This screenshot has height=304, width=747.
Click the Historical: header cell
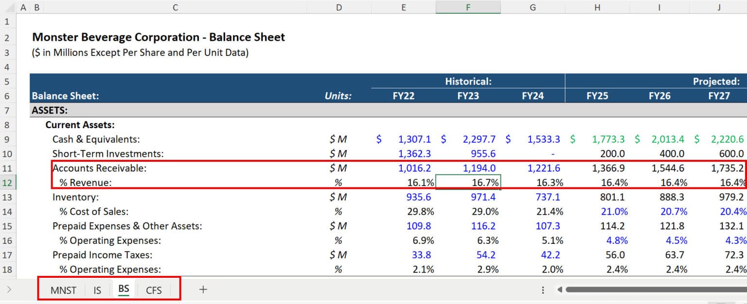pos(468,81)
